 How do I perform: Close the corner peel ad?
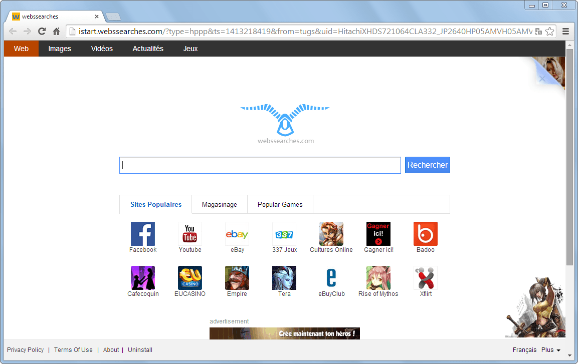coord(542,79)
